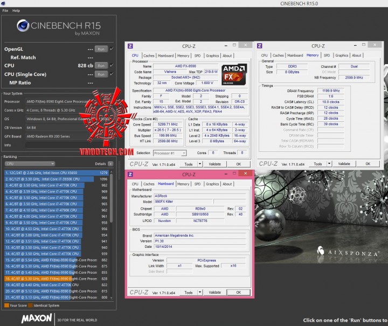388x326 pixels.
Task: Select ranking row Intel Core i7-3930K
Action: 57,179
